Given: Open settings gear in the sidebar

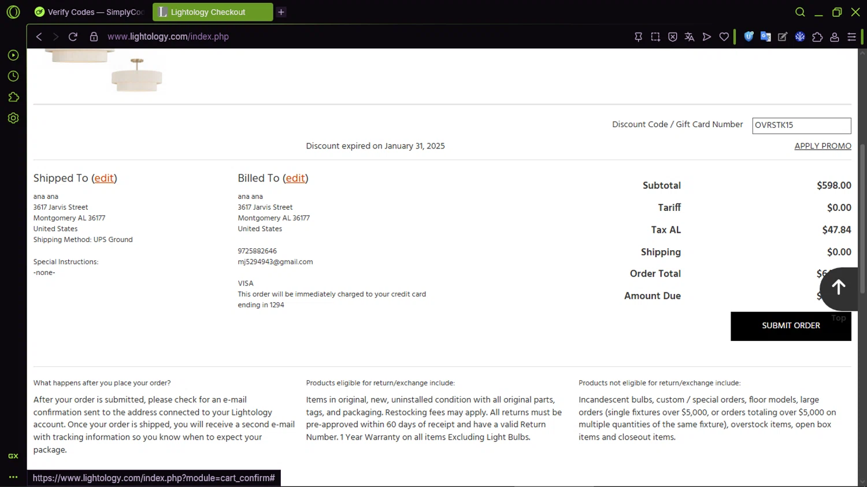Looking at the screenshot, I should tap(13, 118).
